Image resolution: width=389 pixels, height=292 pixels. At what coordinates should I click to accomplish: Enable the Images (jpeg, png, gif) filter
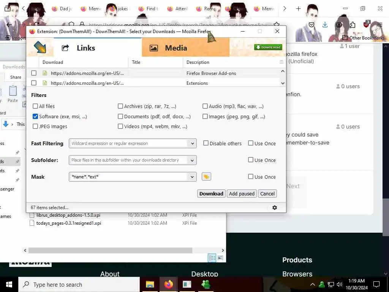205,116
